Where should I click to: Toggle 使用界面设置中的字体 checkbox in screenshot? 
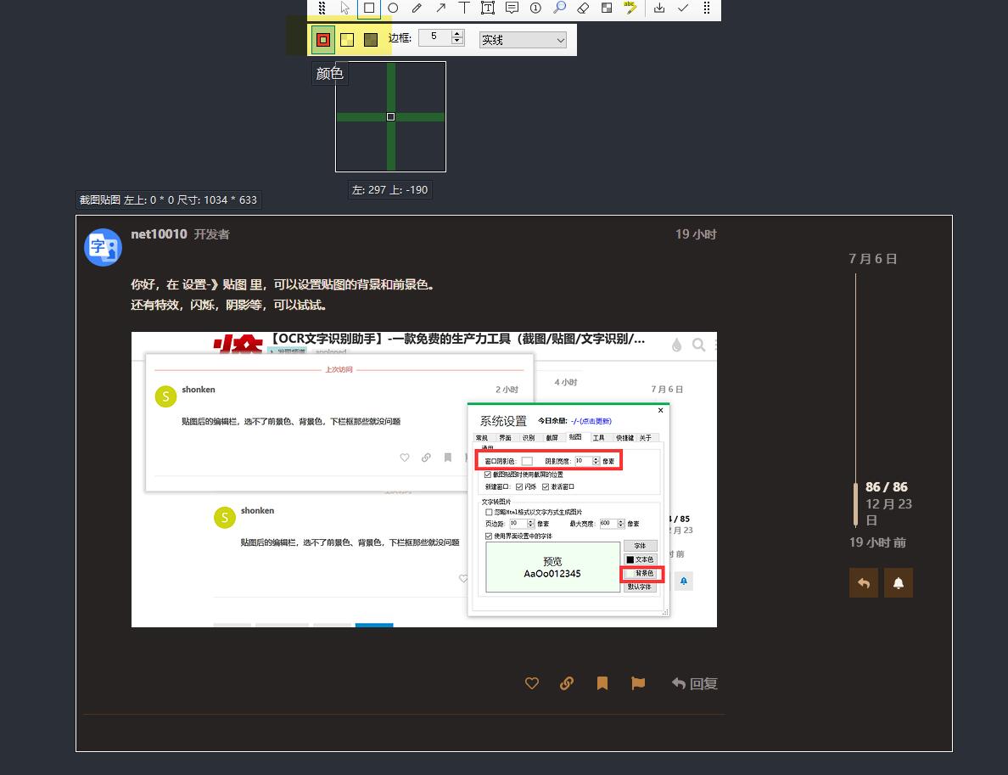pyautogui.click(x=489, y=536)
